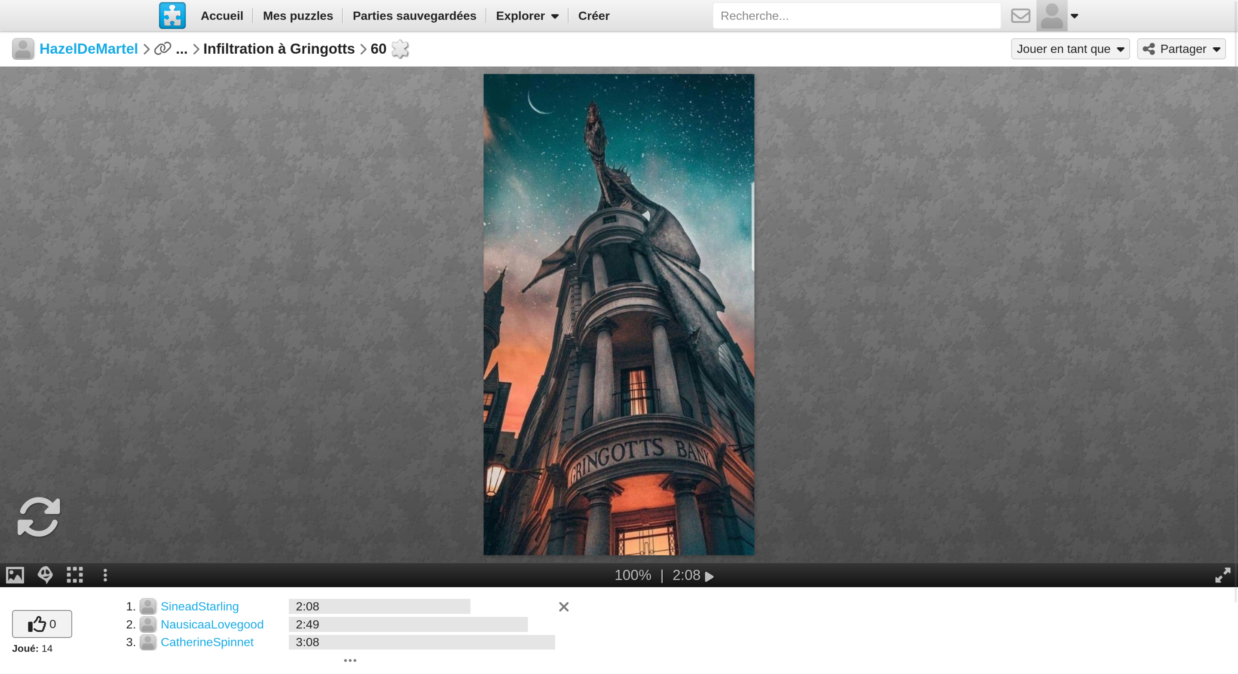This screenshot has width=1238, height=674.
Task: Enter fullscreen mode
Action: pyautogui.click(x=1222, y=575)
